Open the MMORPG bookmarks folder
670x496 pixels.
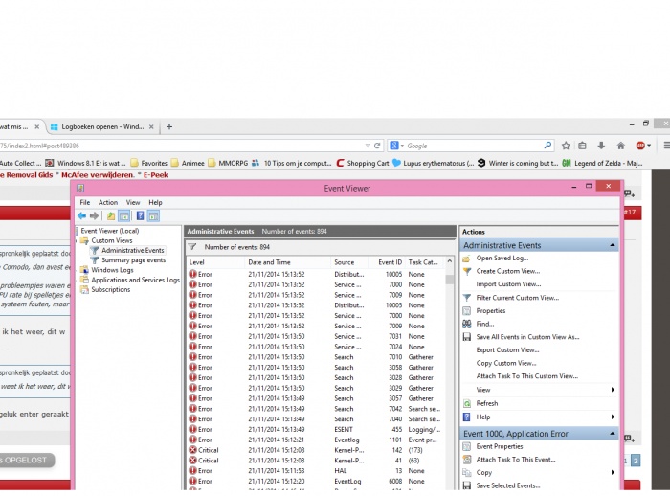coord(228,163)
